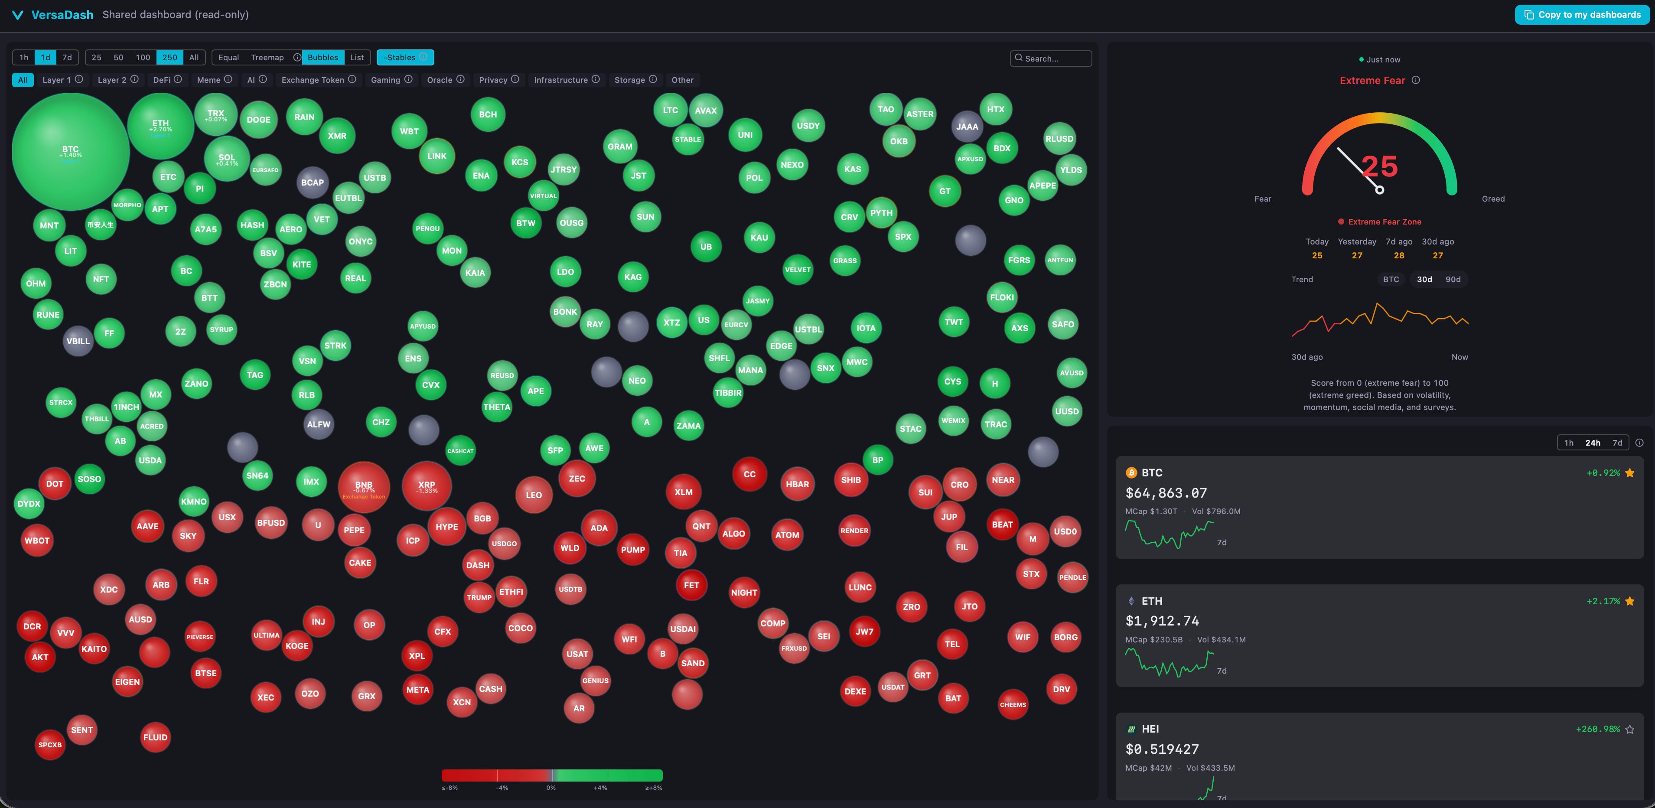Copy to my dashboards
The width and height of the screenshot is (1655, 808).
(x=1583, y=15)
